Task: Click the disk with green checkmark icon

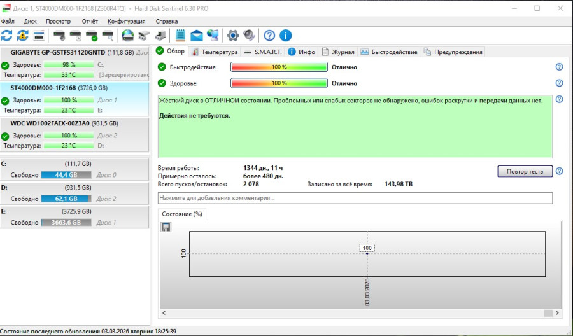Action: 92,35
